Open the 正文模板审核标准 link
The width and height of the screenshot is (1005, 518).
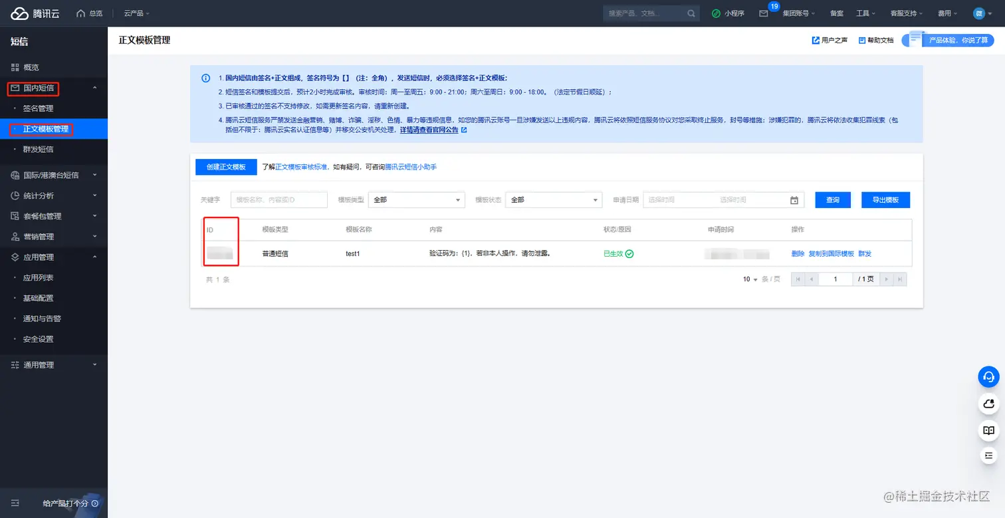tap(301, 168)
